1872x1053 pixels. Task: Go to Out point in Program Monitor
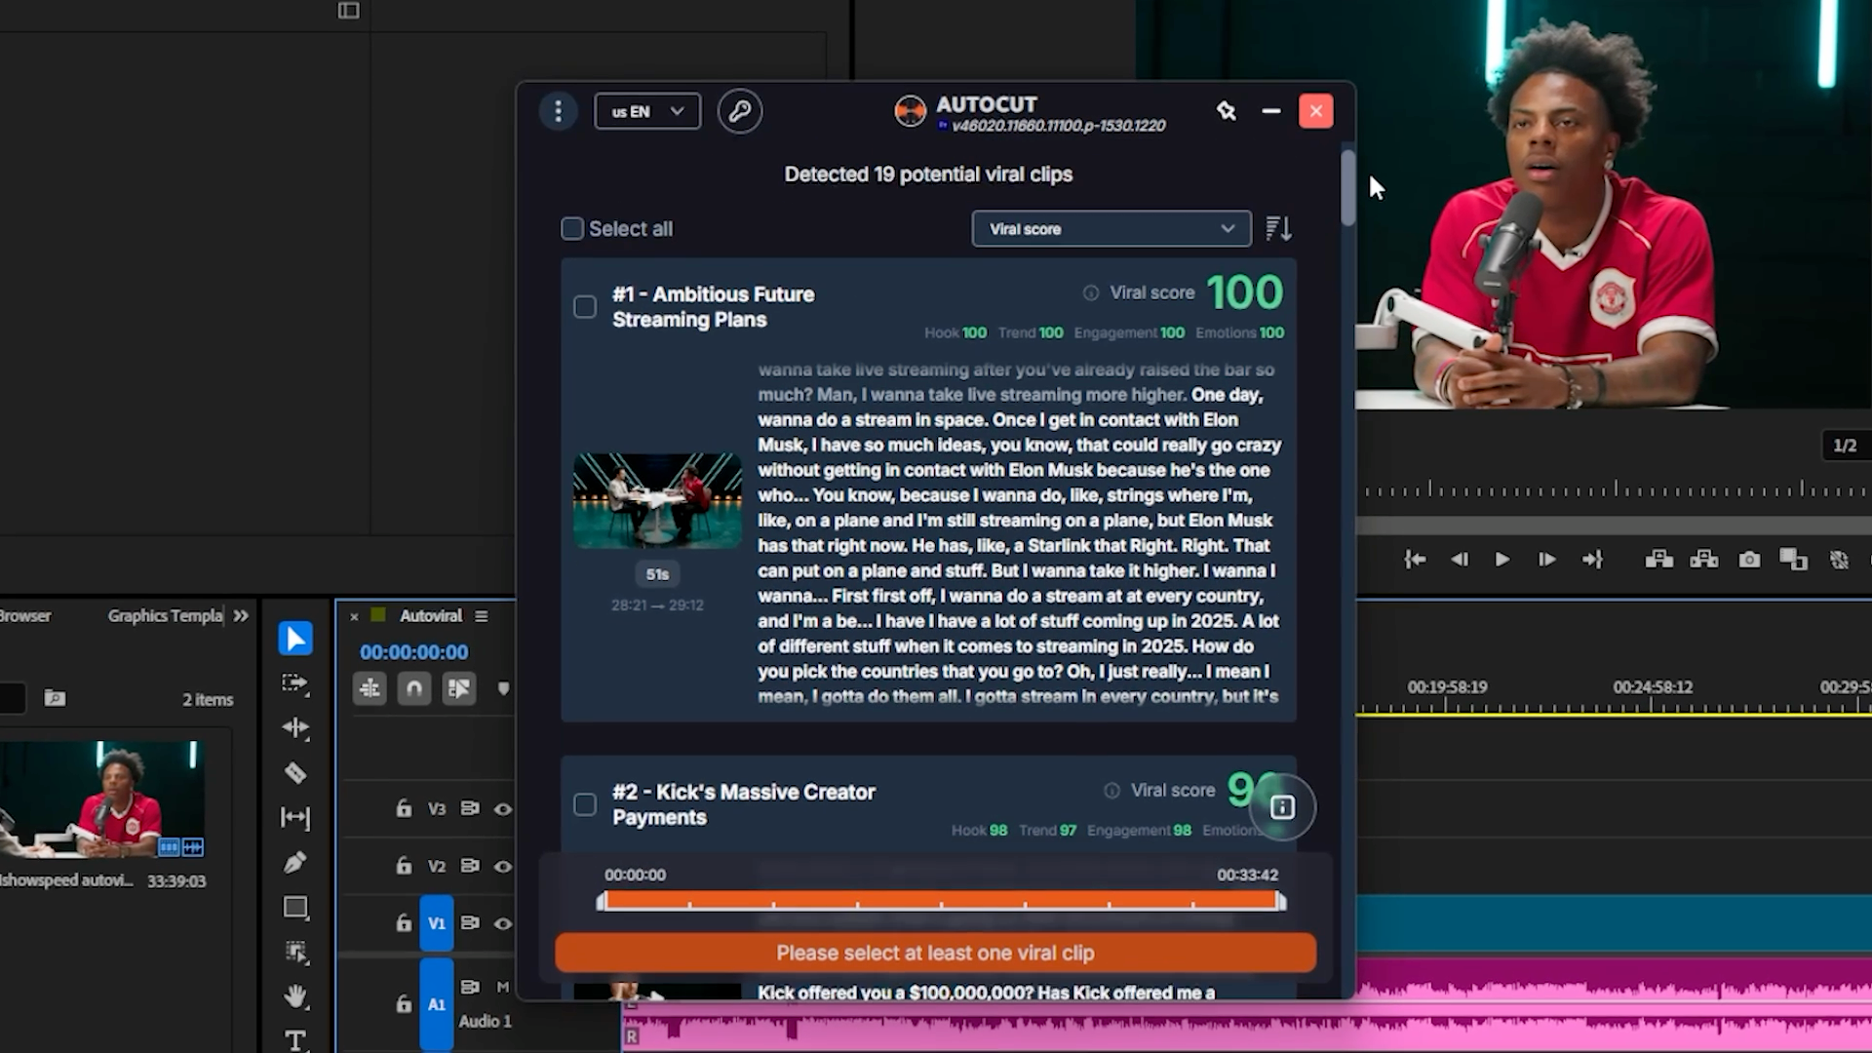1592,560
